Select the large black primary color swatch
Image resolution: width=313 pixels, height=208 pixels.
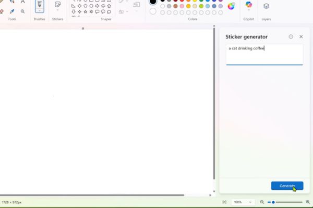tap(153, 2)
